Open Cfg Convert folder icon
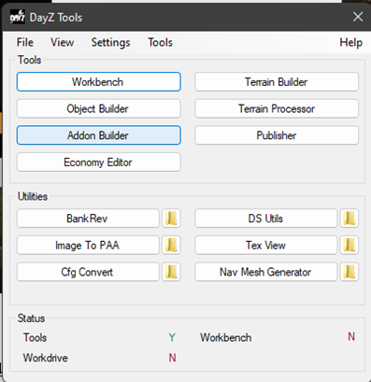Image resolution: width=371 pixels, height=382 pixels. pos(171,272)
